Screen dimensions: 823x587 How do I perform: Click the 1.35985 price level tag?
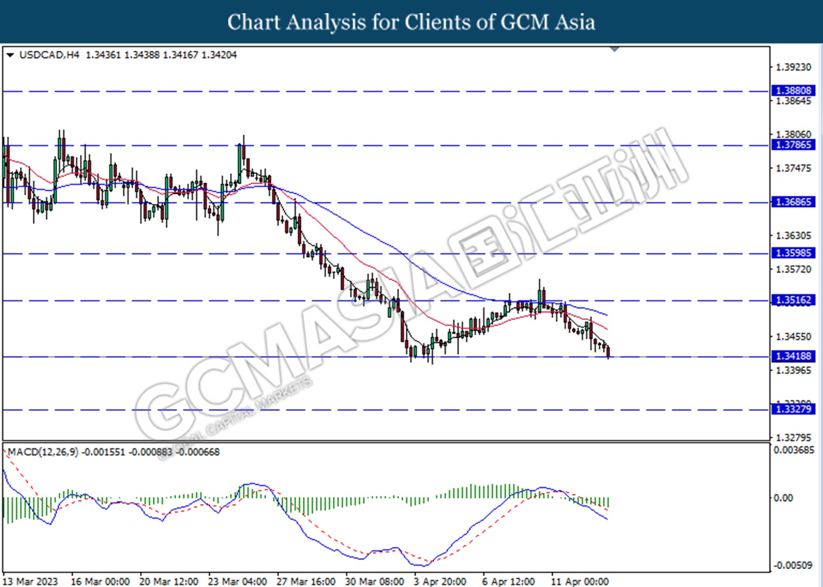[793, 253]
